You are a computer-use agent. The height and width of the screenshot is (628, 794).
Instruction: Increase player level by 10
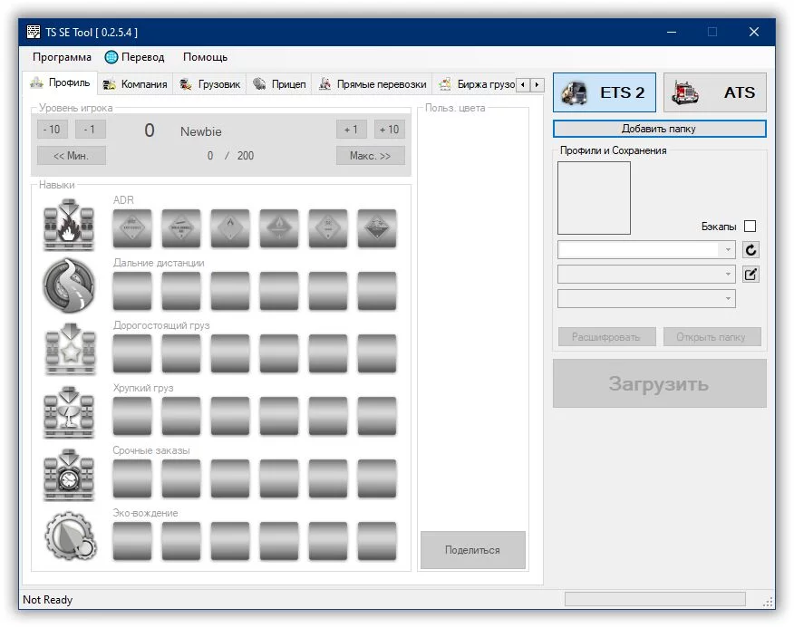coord(390,130)
